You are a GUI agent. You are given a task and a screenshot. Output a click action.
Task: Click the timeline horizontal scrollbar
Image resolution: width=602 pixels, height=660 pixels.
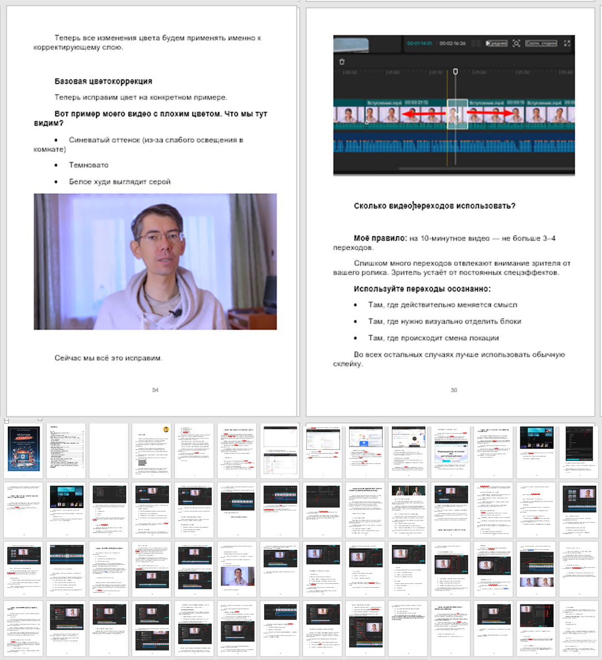tap(484, 168)
